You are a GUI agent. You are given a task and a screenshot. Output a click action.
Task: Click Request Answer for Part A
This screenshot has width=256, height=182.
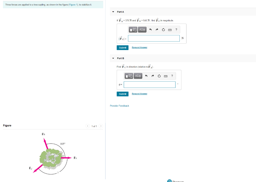139,48
